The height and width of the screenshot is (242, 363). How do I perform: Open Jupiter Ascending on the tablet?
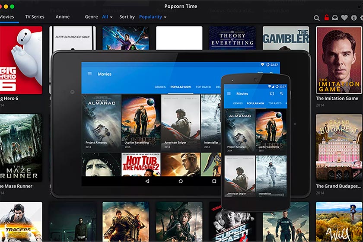click(x=141, y=123)
